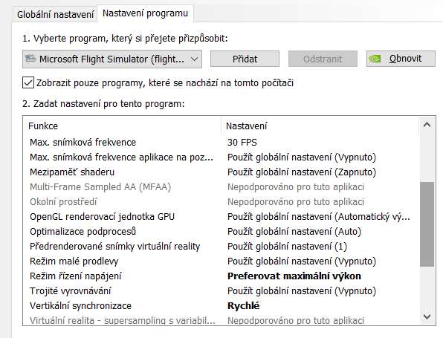Click the 'Přidat' button
Image resolution: width=443 pixels, height=338 pixels.
245,59
